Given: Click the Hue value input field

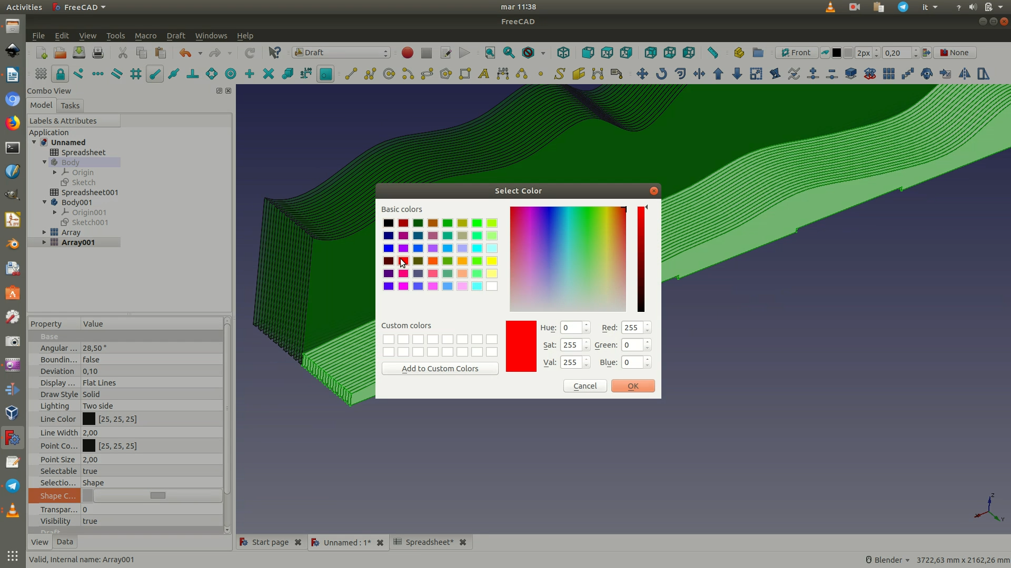Looking at the screenshot, I should (571, 328).
